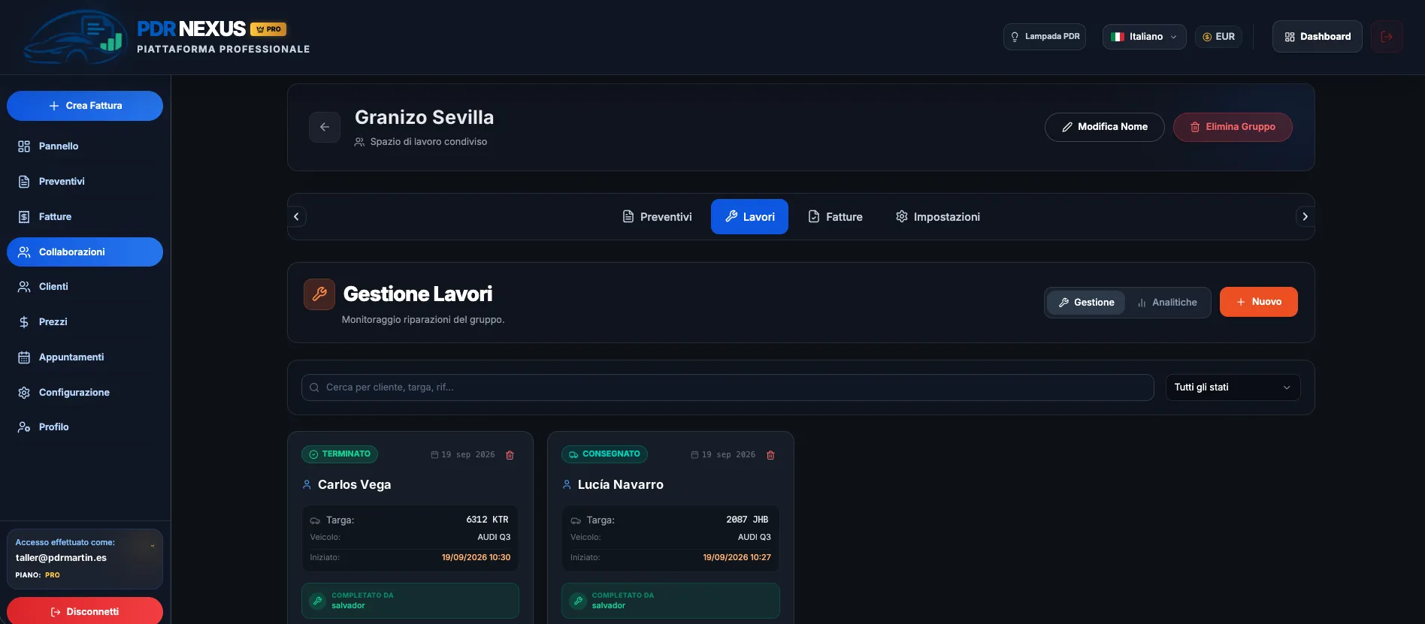1425x624 pixels.
Task: Open the Italiano language dropdown
Action: tap(1144, 37)
